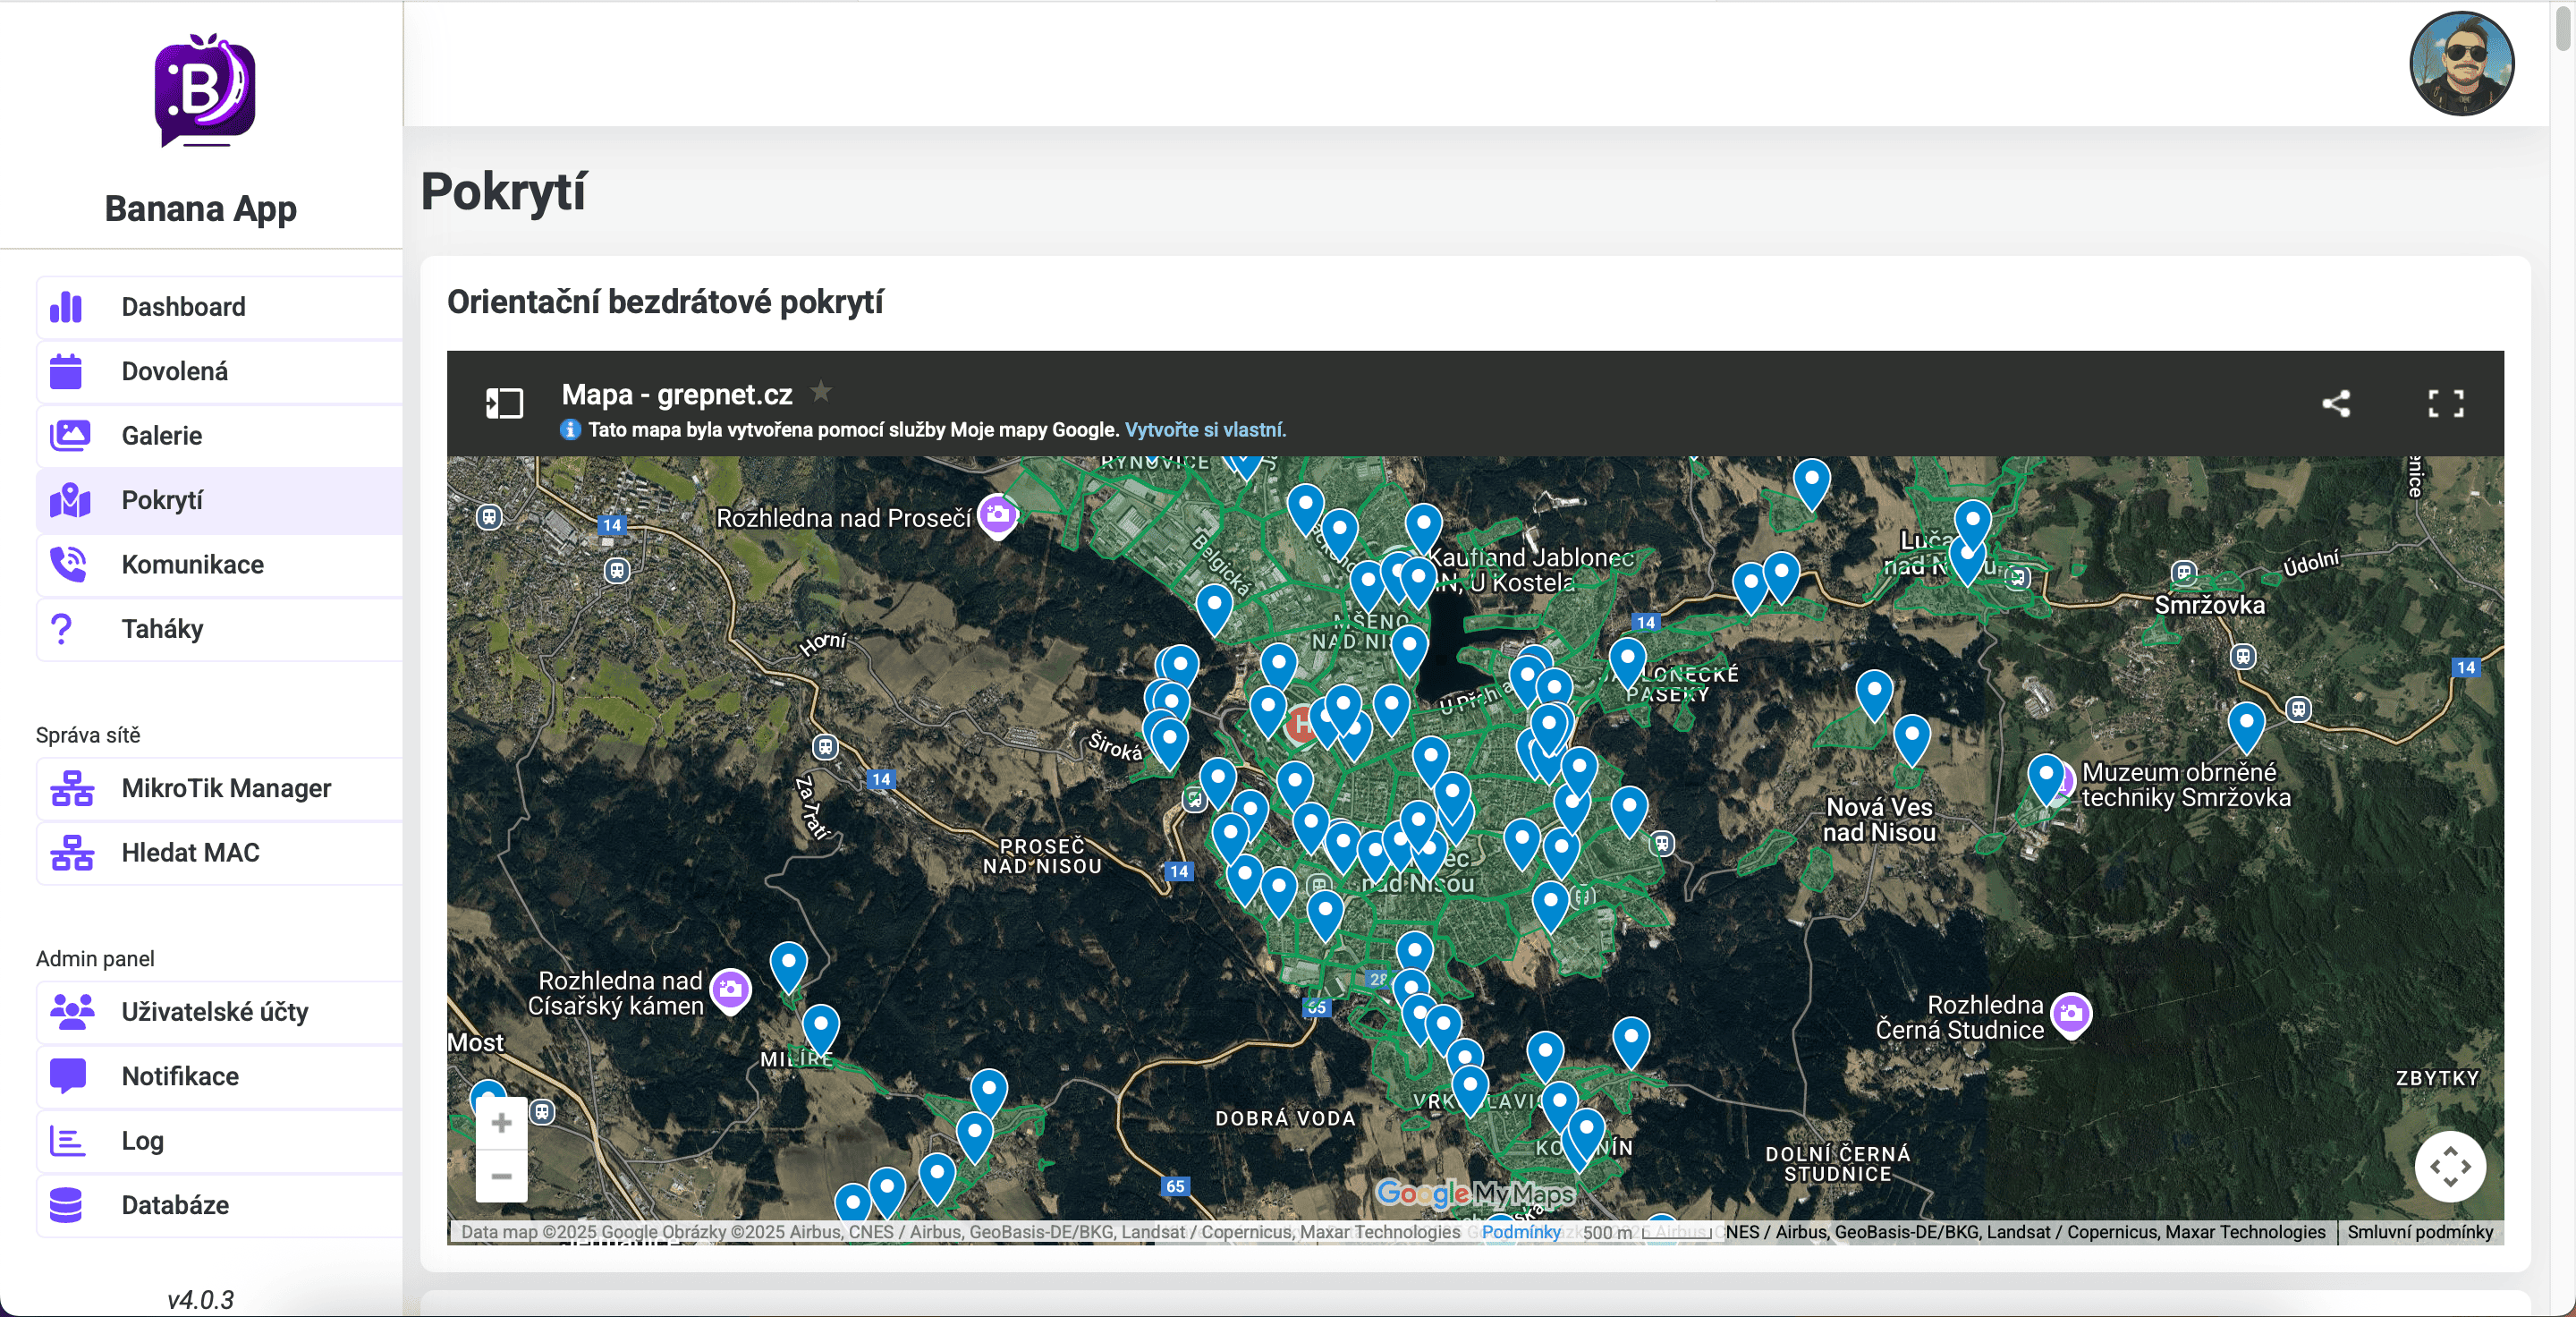Open the Dashboard menu item
This screenshot has height=1317, width=2576.
point(183,307)
